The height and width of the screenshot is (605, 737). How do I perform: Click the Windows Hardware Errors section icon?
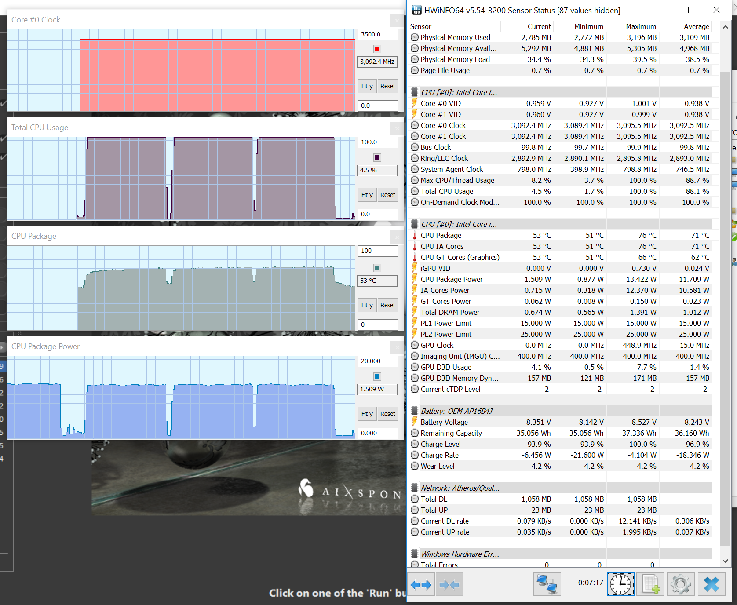414,554
